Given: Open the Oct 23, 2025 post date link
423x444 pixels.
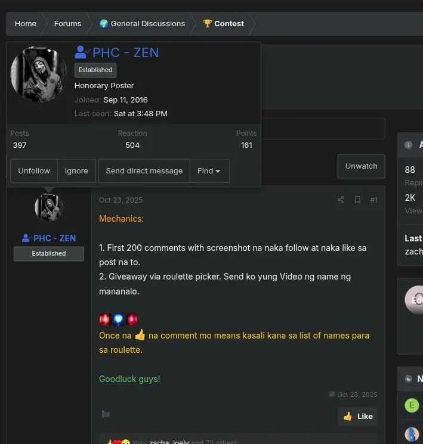Looking at the screenshot, I should pyautogui.click(x=121, y=200).
